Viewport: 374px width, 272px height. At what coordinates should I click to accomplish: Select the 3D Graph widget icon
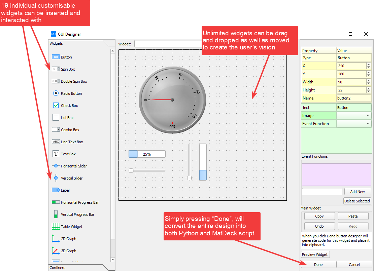(x=56, y=251)
